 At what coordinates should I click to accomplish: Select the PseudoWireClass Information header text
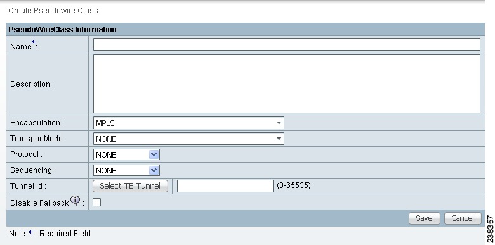62,30
